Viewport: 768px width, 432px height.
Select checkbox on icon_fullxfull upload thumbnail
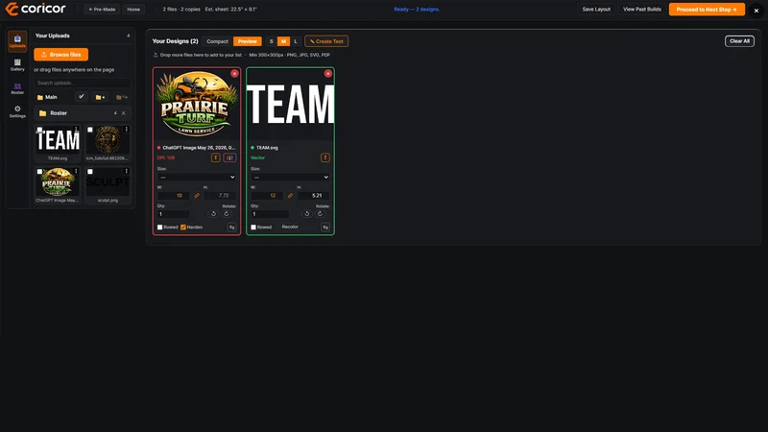[x=90, y=130]
